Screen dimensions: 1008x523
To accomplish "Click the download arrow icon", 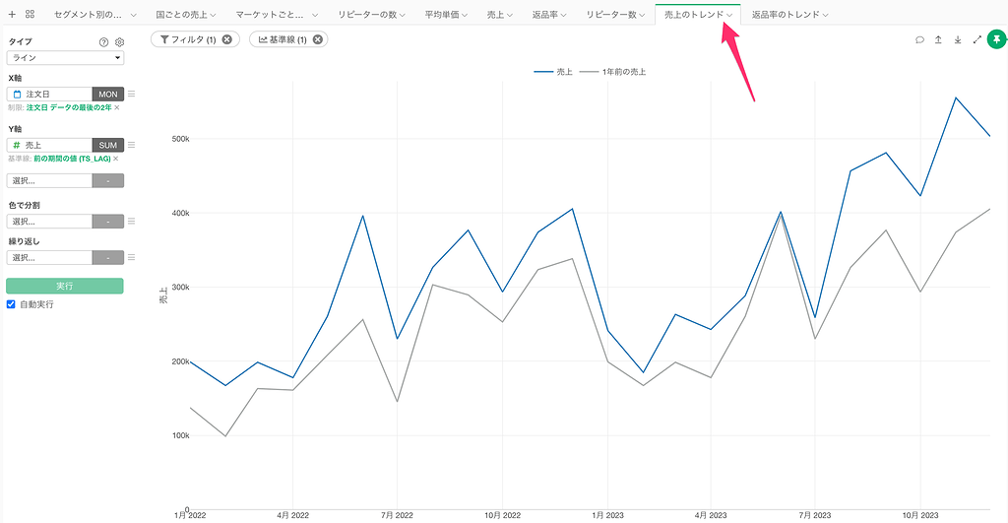I will [x=957, y=40].
